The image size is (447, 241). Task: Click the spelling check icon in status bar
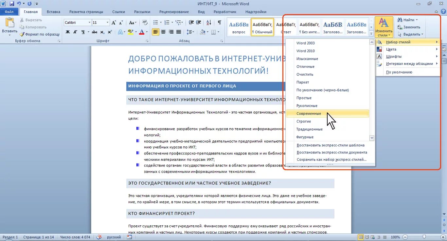click(99, 237)
